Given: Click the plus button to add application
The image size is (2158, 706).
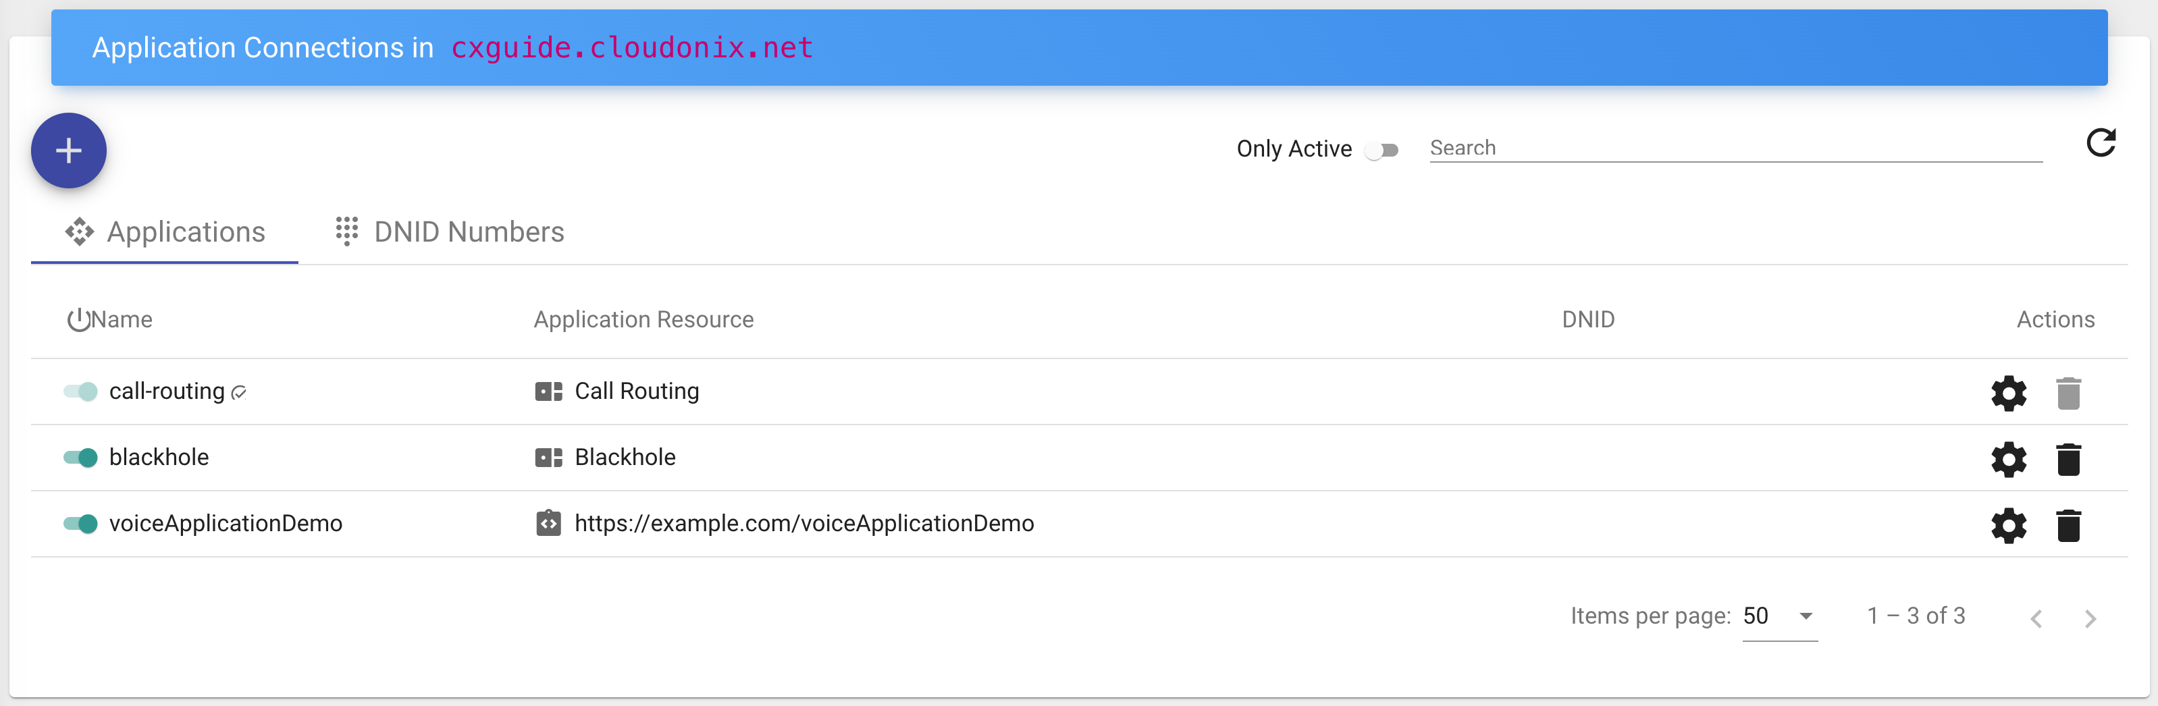Looking at the screenshot, I should [69, 151].
